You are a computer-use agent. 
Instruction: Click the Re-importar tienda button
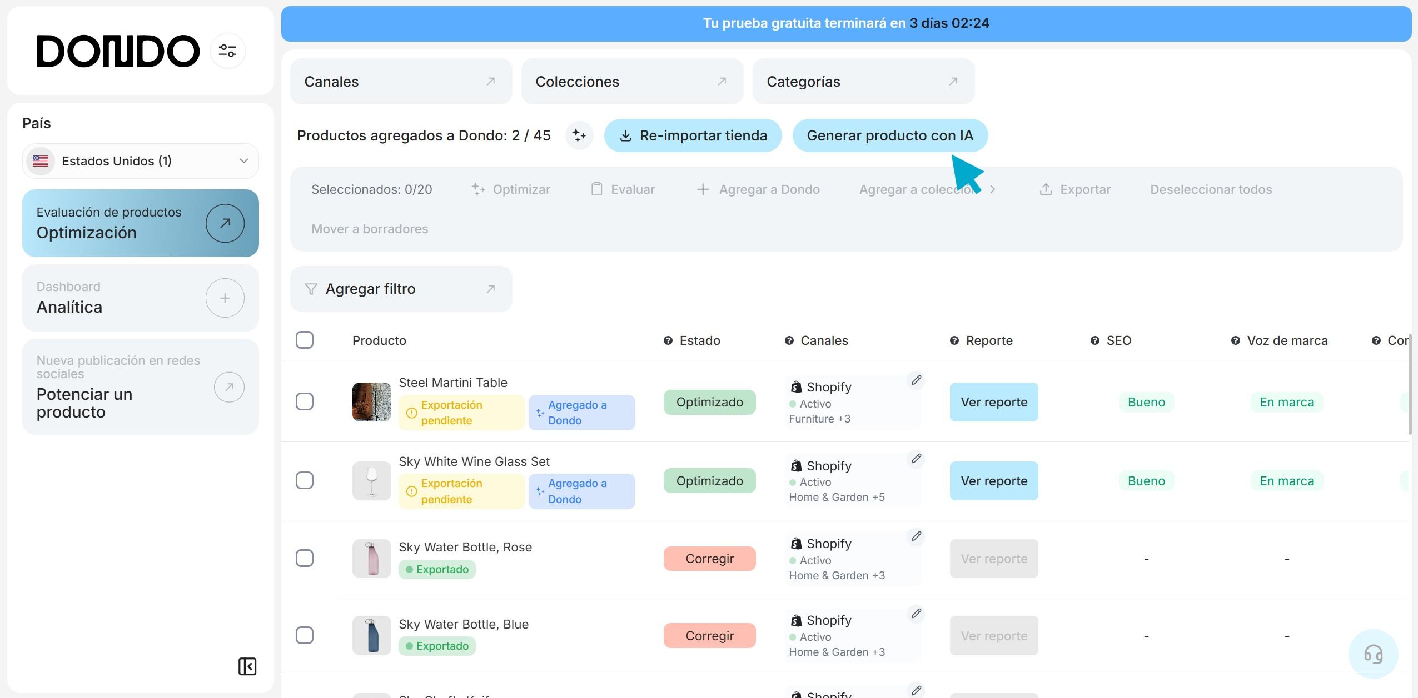(x=693, y=135)
